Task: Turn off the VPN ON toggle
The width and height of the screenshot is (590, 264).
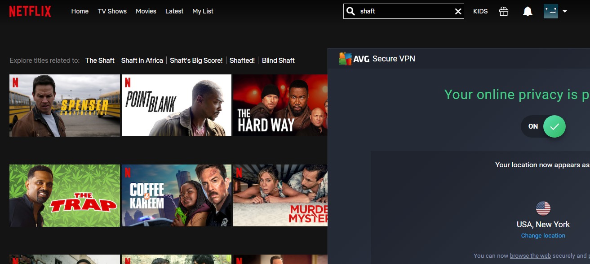Action: [533, 126]
